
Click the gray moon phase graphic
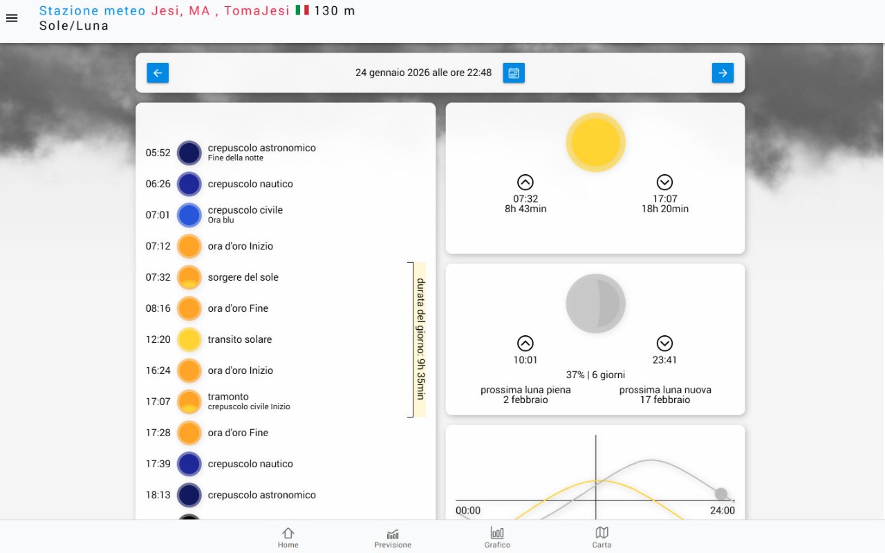(595, 303)
